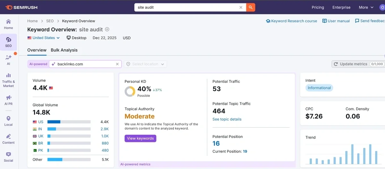Open the Select location dropdown
This screenshot has height=169, width=385.
[x=145, y=64]
